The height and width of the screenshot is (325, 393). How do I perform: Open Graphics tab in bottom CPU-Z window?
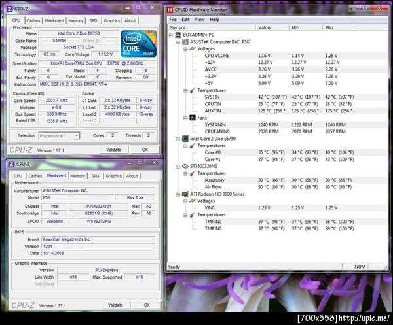113,176
